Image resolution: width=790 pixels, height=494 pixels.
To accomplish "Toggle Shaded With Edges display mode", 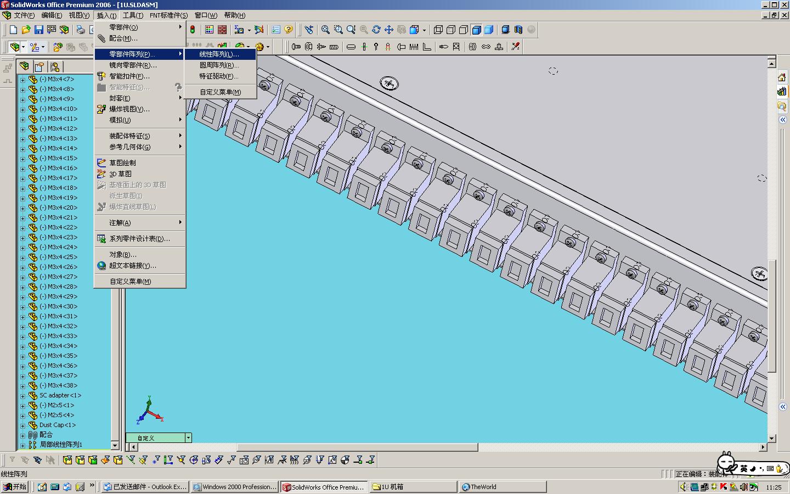I will pyautogui.click(x=476, y=30).
